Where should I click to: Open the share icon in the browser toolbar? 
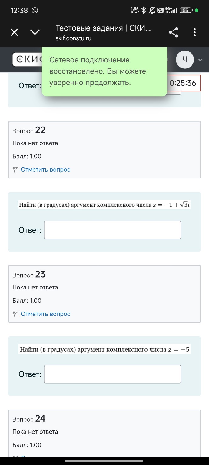(174, 32)
